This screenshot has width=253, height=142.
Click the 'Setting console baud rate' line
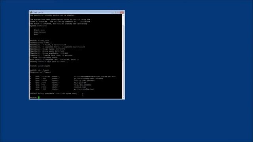[49, 62]
